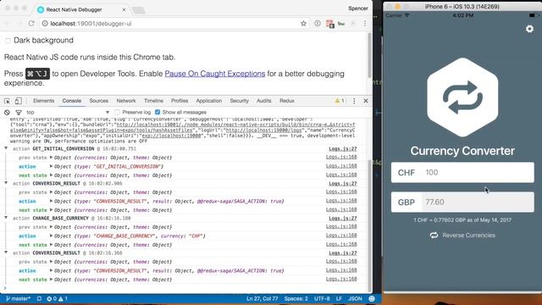
Task: Click UTF-8 encoding in status bar
Action: tap(322, 298)
